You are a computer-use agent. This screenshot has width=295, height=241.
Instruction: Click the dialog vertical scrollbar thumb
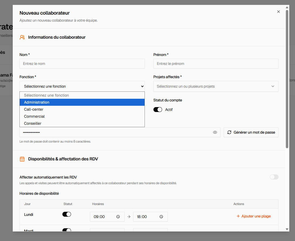point(287,79)
